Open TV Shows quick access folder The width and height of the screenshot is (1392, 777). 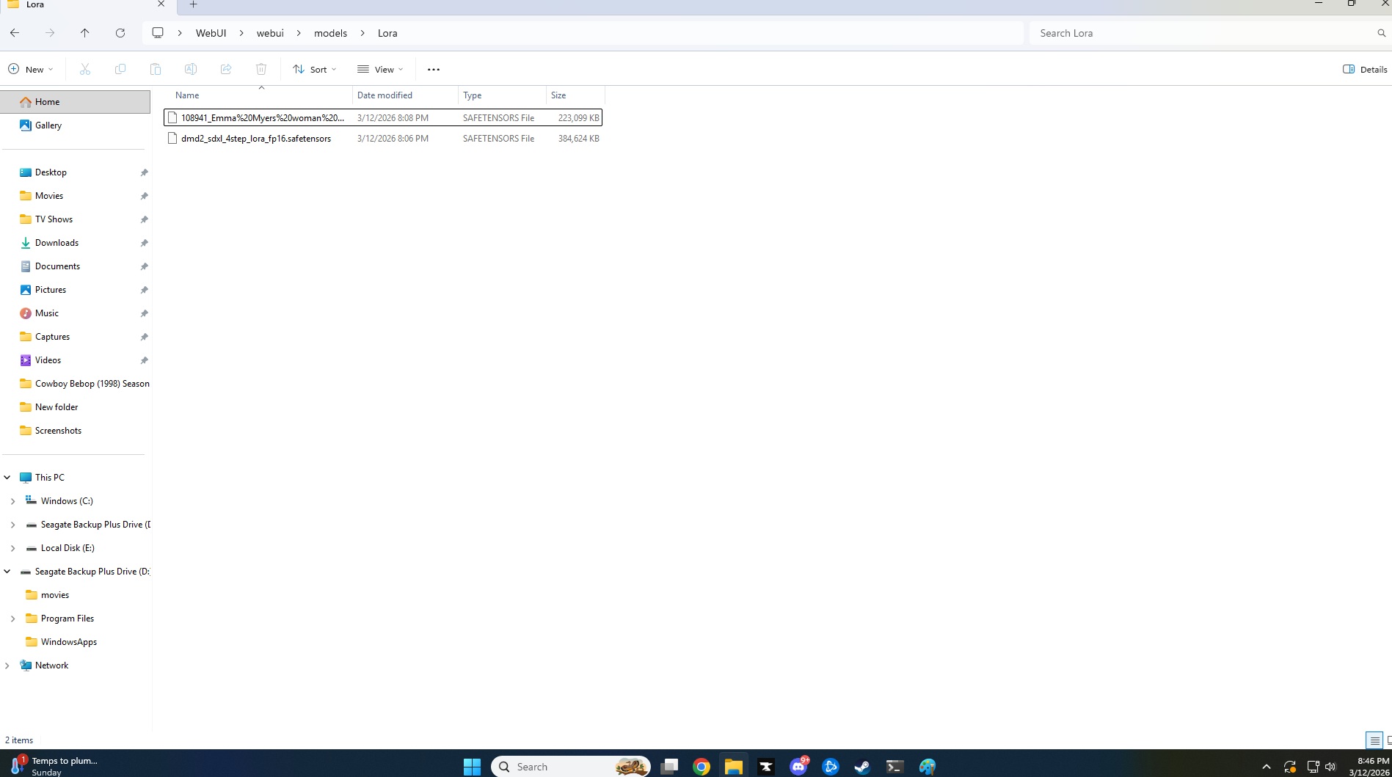[x=75, y=219]
